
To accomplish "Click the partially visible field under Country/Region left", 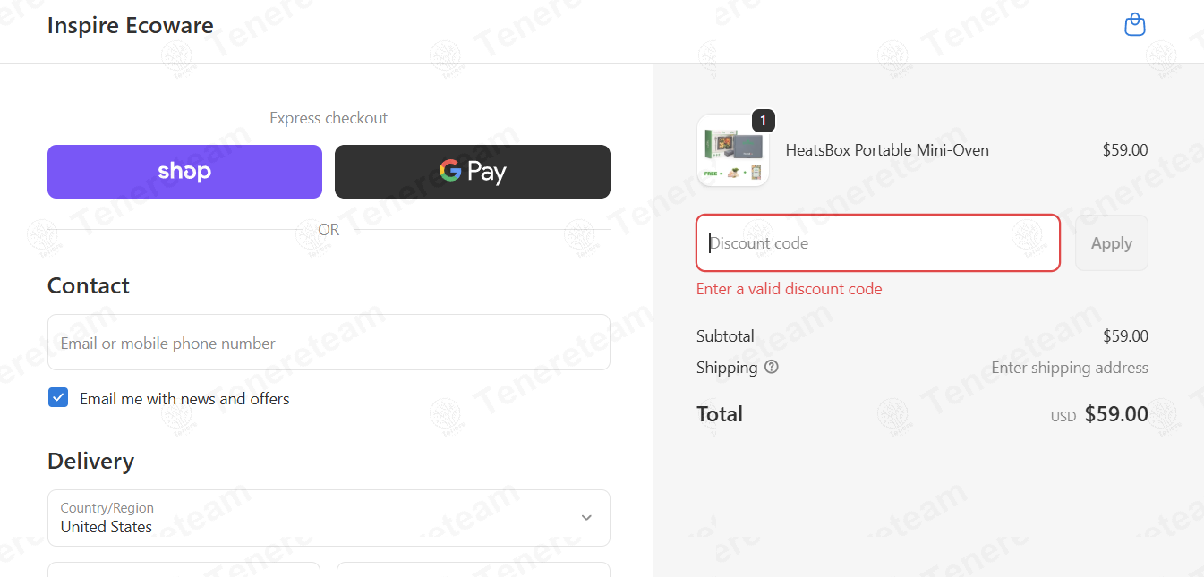I will click(184, 570).
